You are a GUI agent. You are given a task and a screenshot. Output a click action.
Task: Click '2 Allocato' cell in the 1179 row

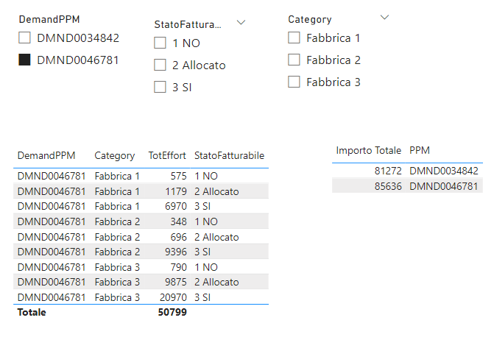coord(216,191)
